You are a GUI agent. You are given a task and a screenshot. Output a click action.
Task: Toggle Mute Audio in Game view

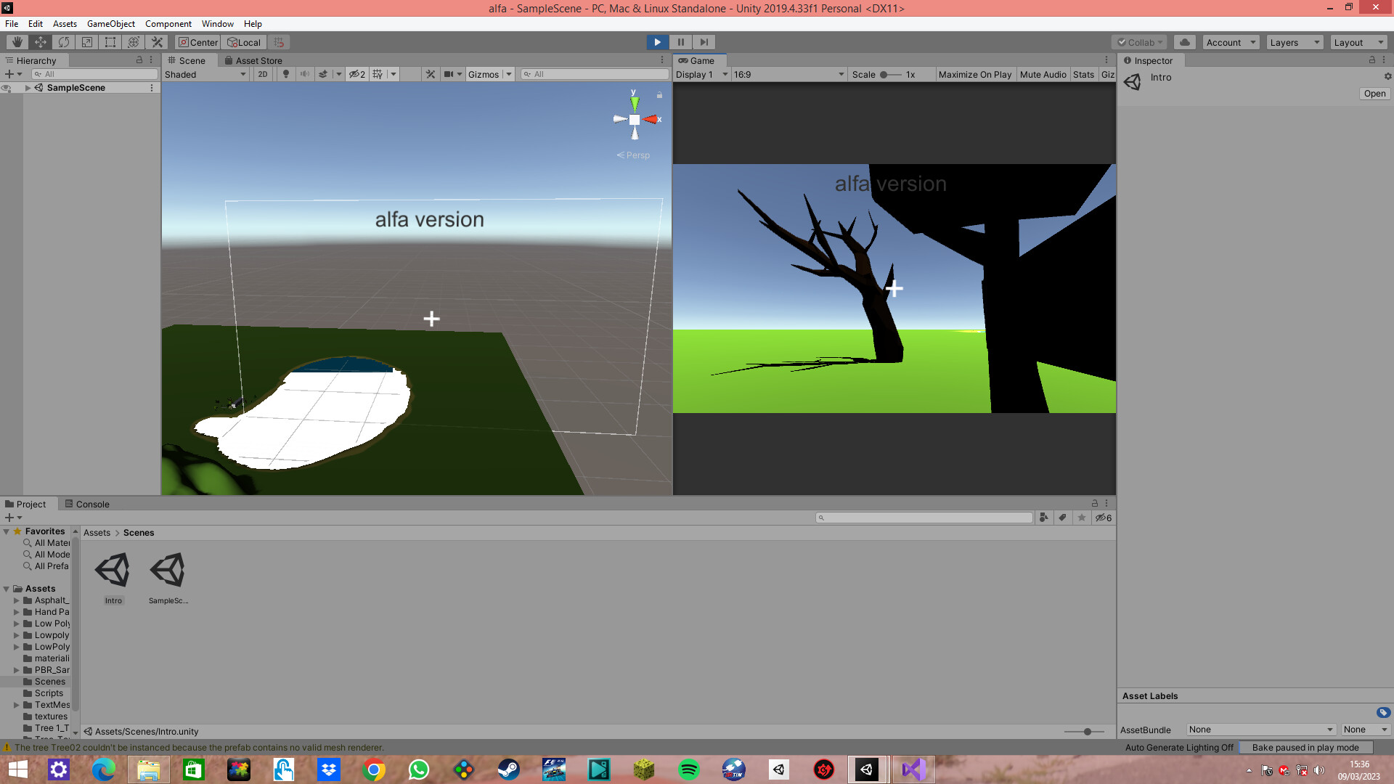(1043, 74)
